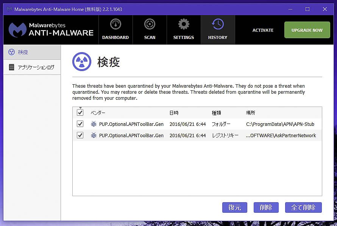Click the 全て削除 delete all button

303,207
